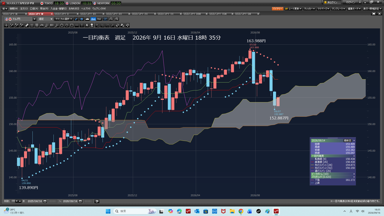The image size is (384, 216).
Task: Expand the テクニカル選択 dropdown
Action: [x=64, y=19]
